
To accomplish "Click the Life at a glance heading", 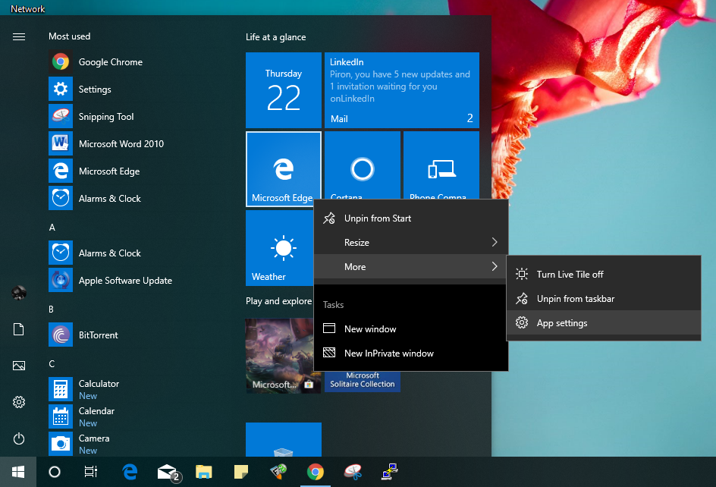I will pyautogui.click(x=276, y=37).
